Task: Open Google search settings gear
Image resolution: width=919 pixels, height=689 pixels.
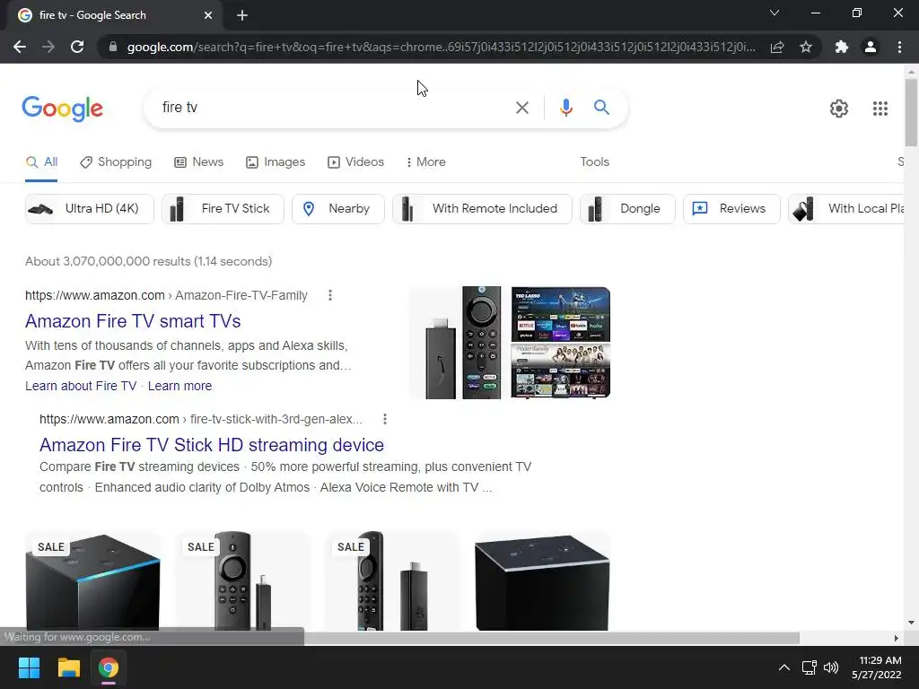Action: coord(839,109)
